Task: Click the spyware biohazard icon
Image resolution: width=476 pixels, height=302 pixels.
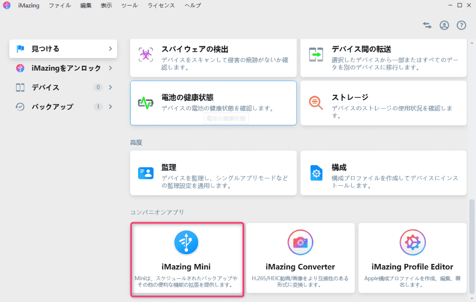Action: click(145, 55)
